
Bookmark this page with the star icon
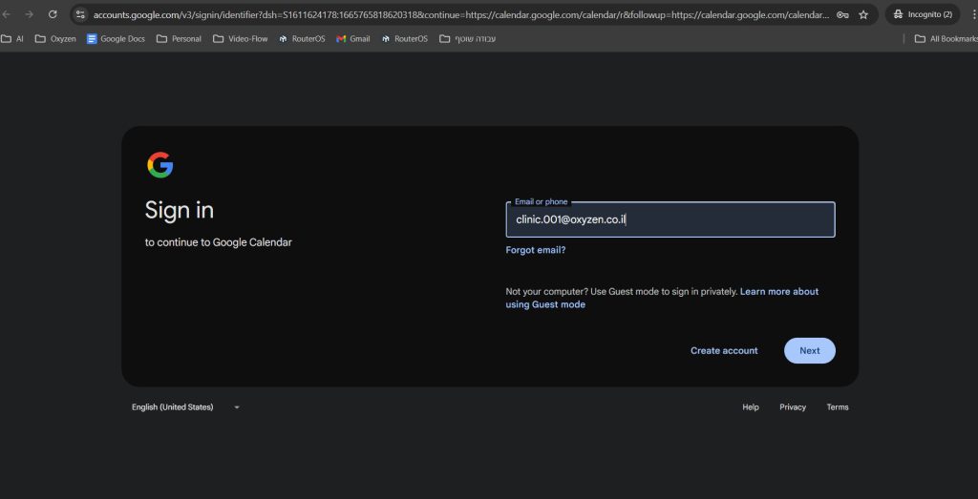[863, 14]
